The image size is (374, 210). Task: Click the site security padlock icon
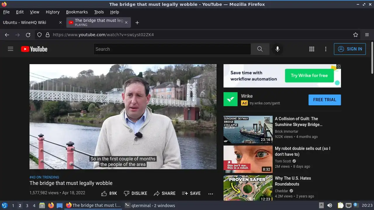click(x=48, y=35)
